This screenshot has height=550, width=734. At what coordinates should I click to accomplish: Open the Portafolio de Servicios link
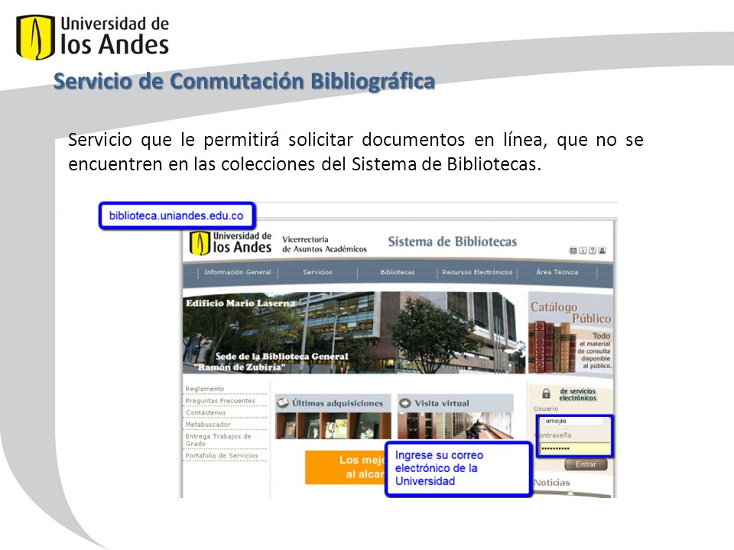click(222, 455)
